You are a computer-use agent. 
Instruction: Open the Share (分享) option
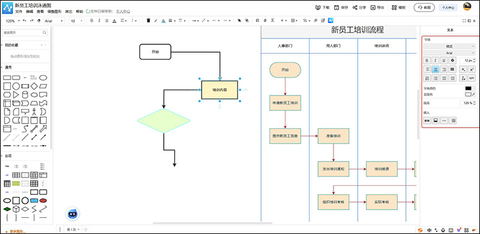359,7
